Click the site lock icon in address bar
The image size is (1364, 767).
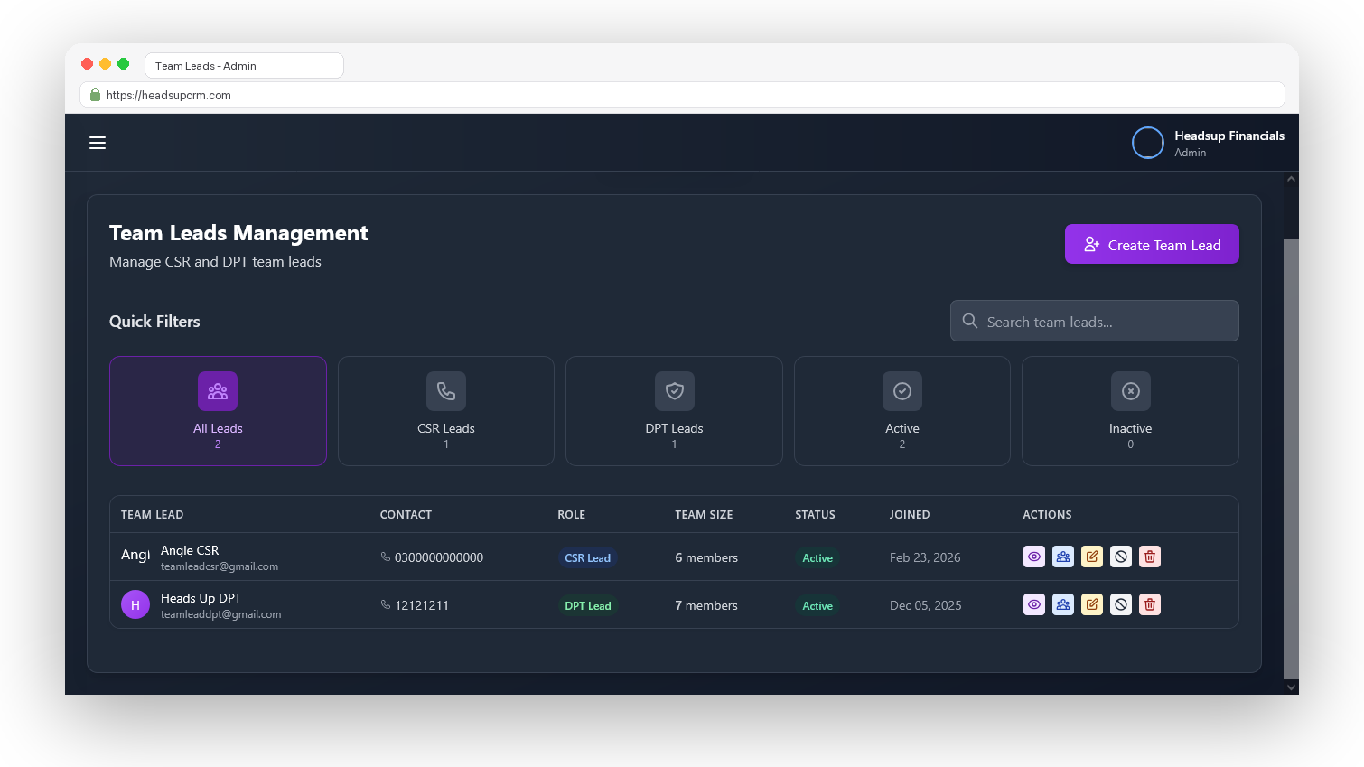(x=95, y=95)
